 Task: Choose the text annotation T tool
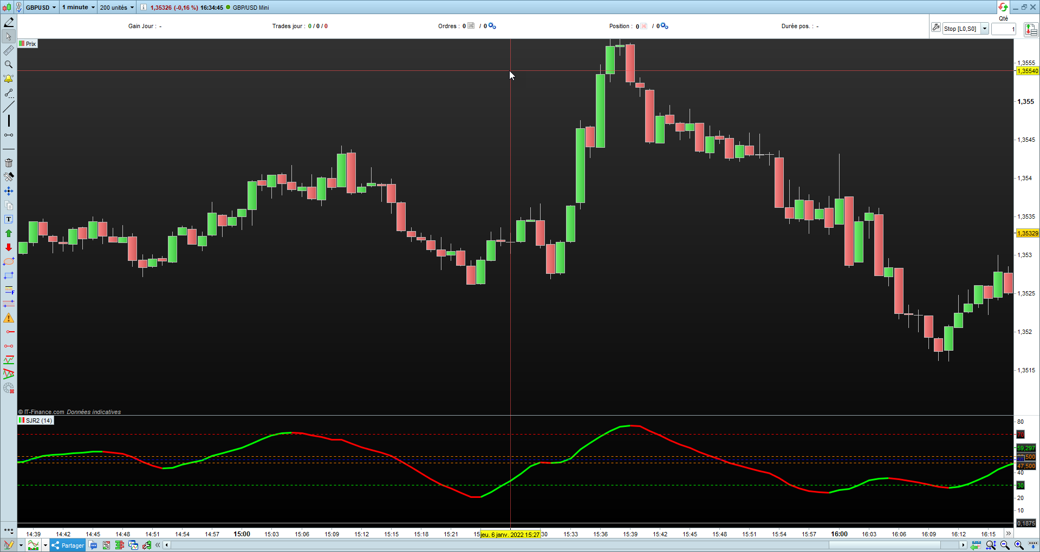[9, 219]
